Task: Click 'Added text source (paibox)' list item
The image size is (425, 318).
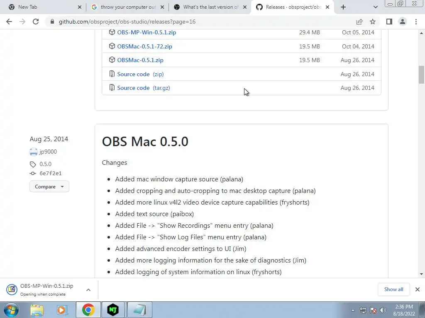Action: [x=154, y=214]
